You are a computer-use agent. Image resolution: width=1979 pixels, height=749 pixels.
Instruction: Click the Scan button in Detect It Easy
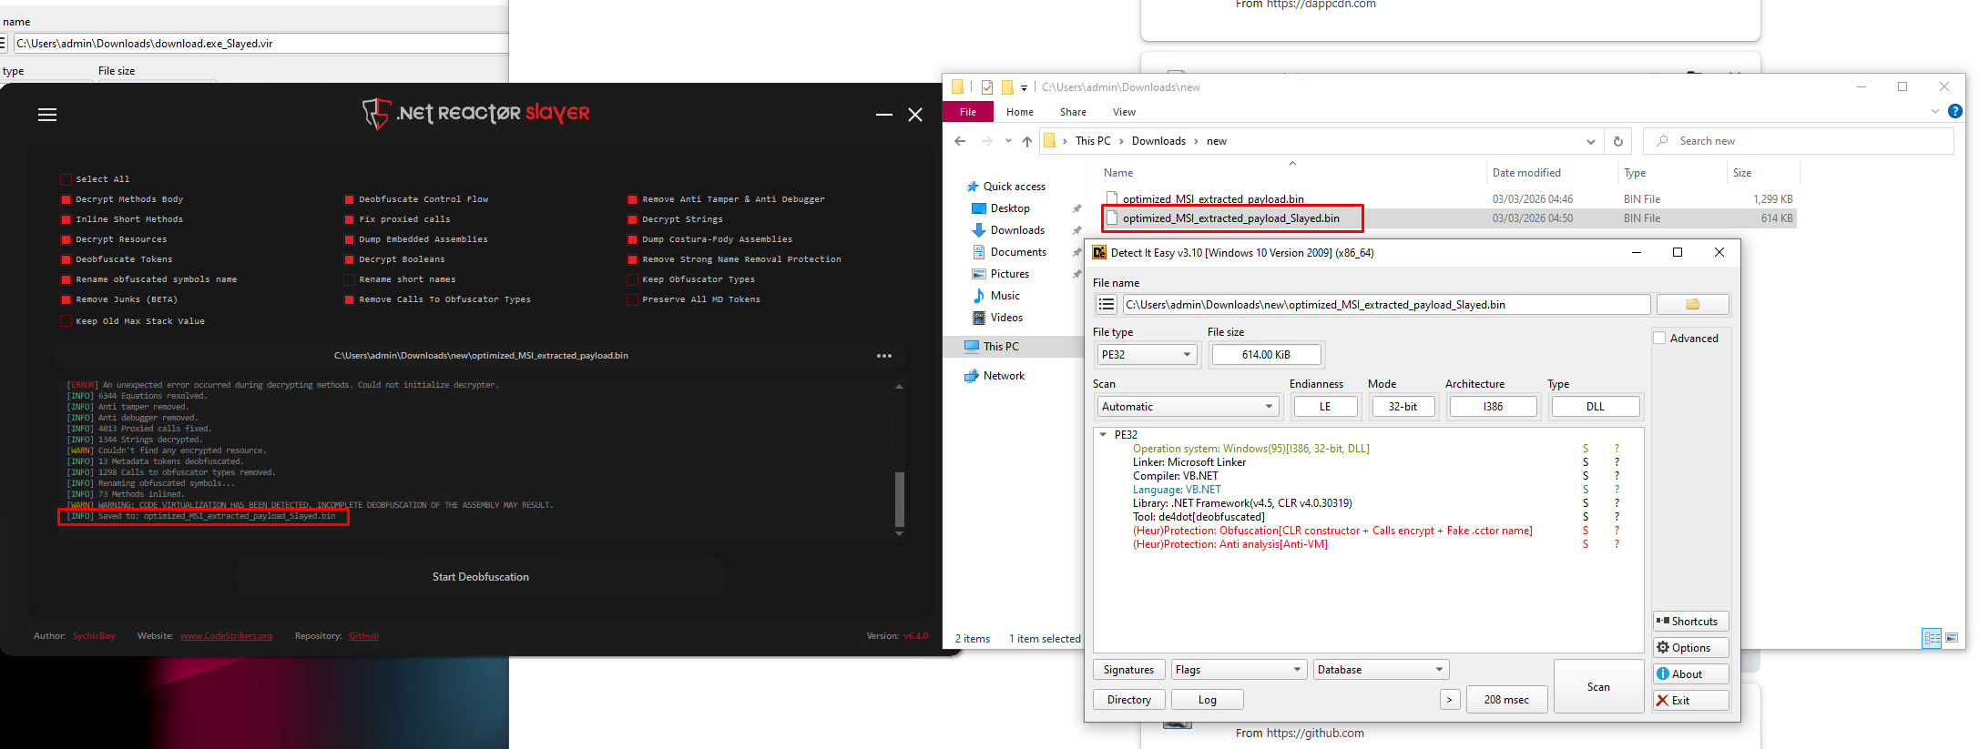(x=1598, y=687)
